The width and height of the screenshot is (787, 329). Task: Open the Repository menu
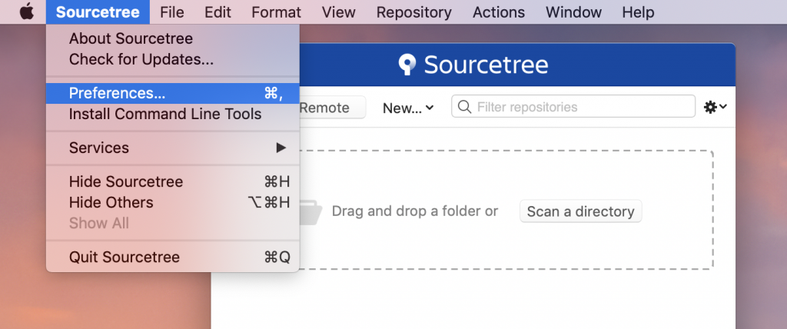point(414,12)
